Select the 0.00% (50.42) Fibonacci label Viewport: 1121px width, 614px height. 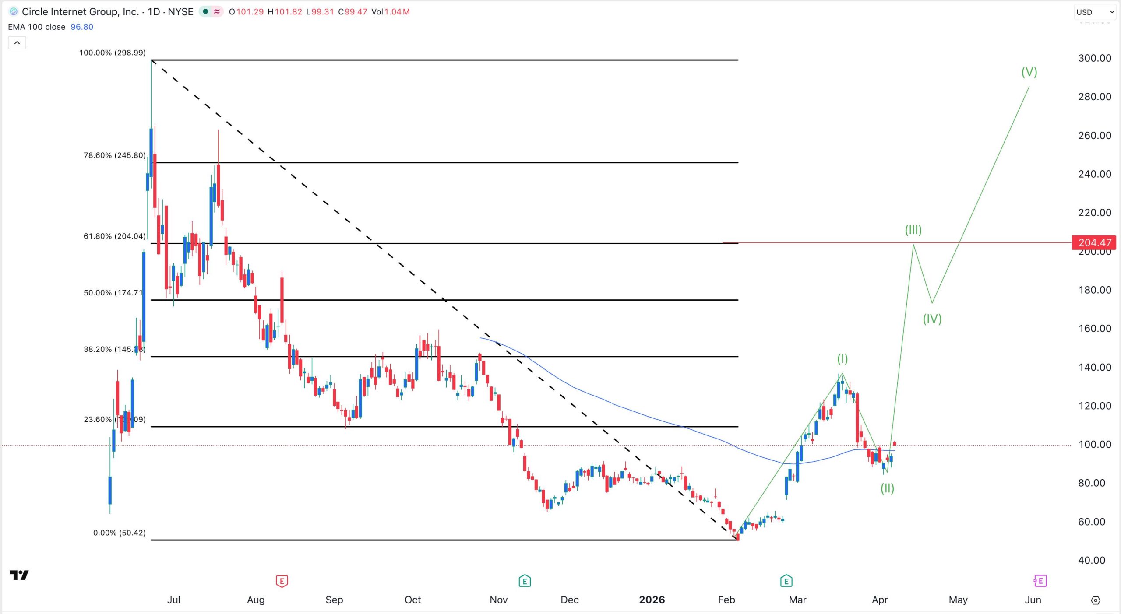click(119, 533)
